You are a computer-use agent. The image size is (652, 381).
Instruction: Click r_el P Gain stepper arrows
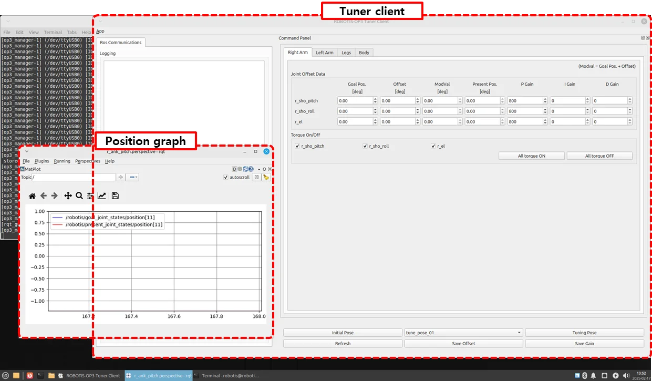click(545, 121)
